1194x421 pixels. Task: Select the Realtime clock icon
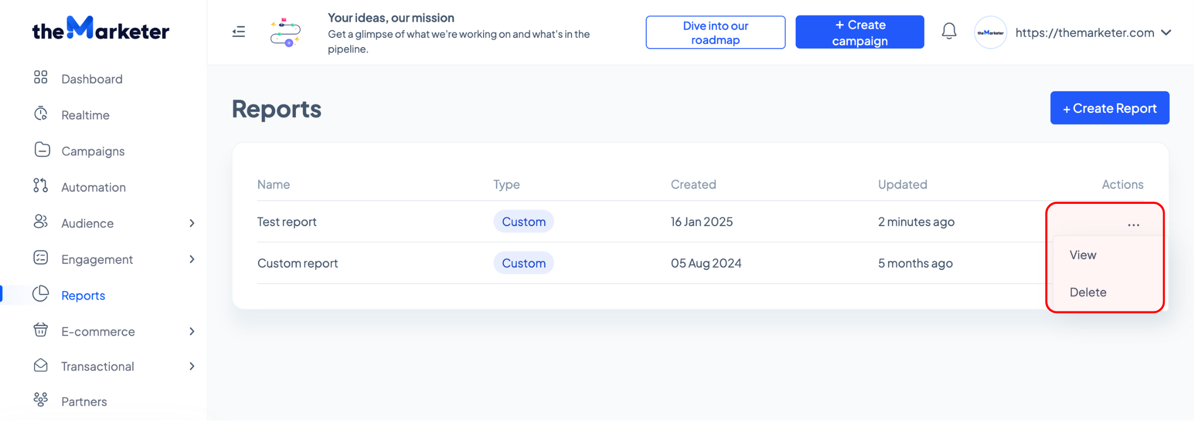[x=41, y=114]
